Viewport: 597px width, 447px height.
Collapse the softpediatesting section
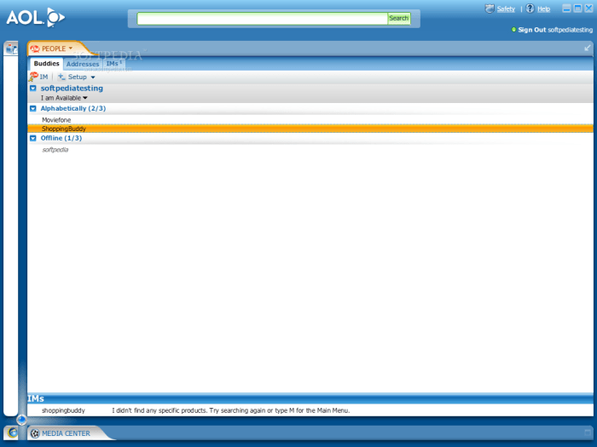coord(33,89)
